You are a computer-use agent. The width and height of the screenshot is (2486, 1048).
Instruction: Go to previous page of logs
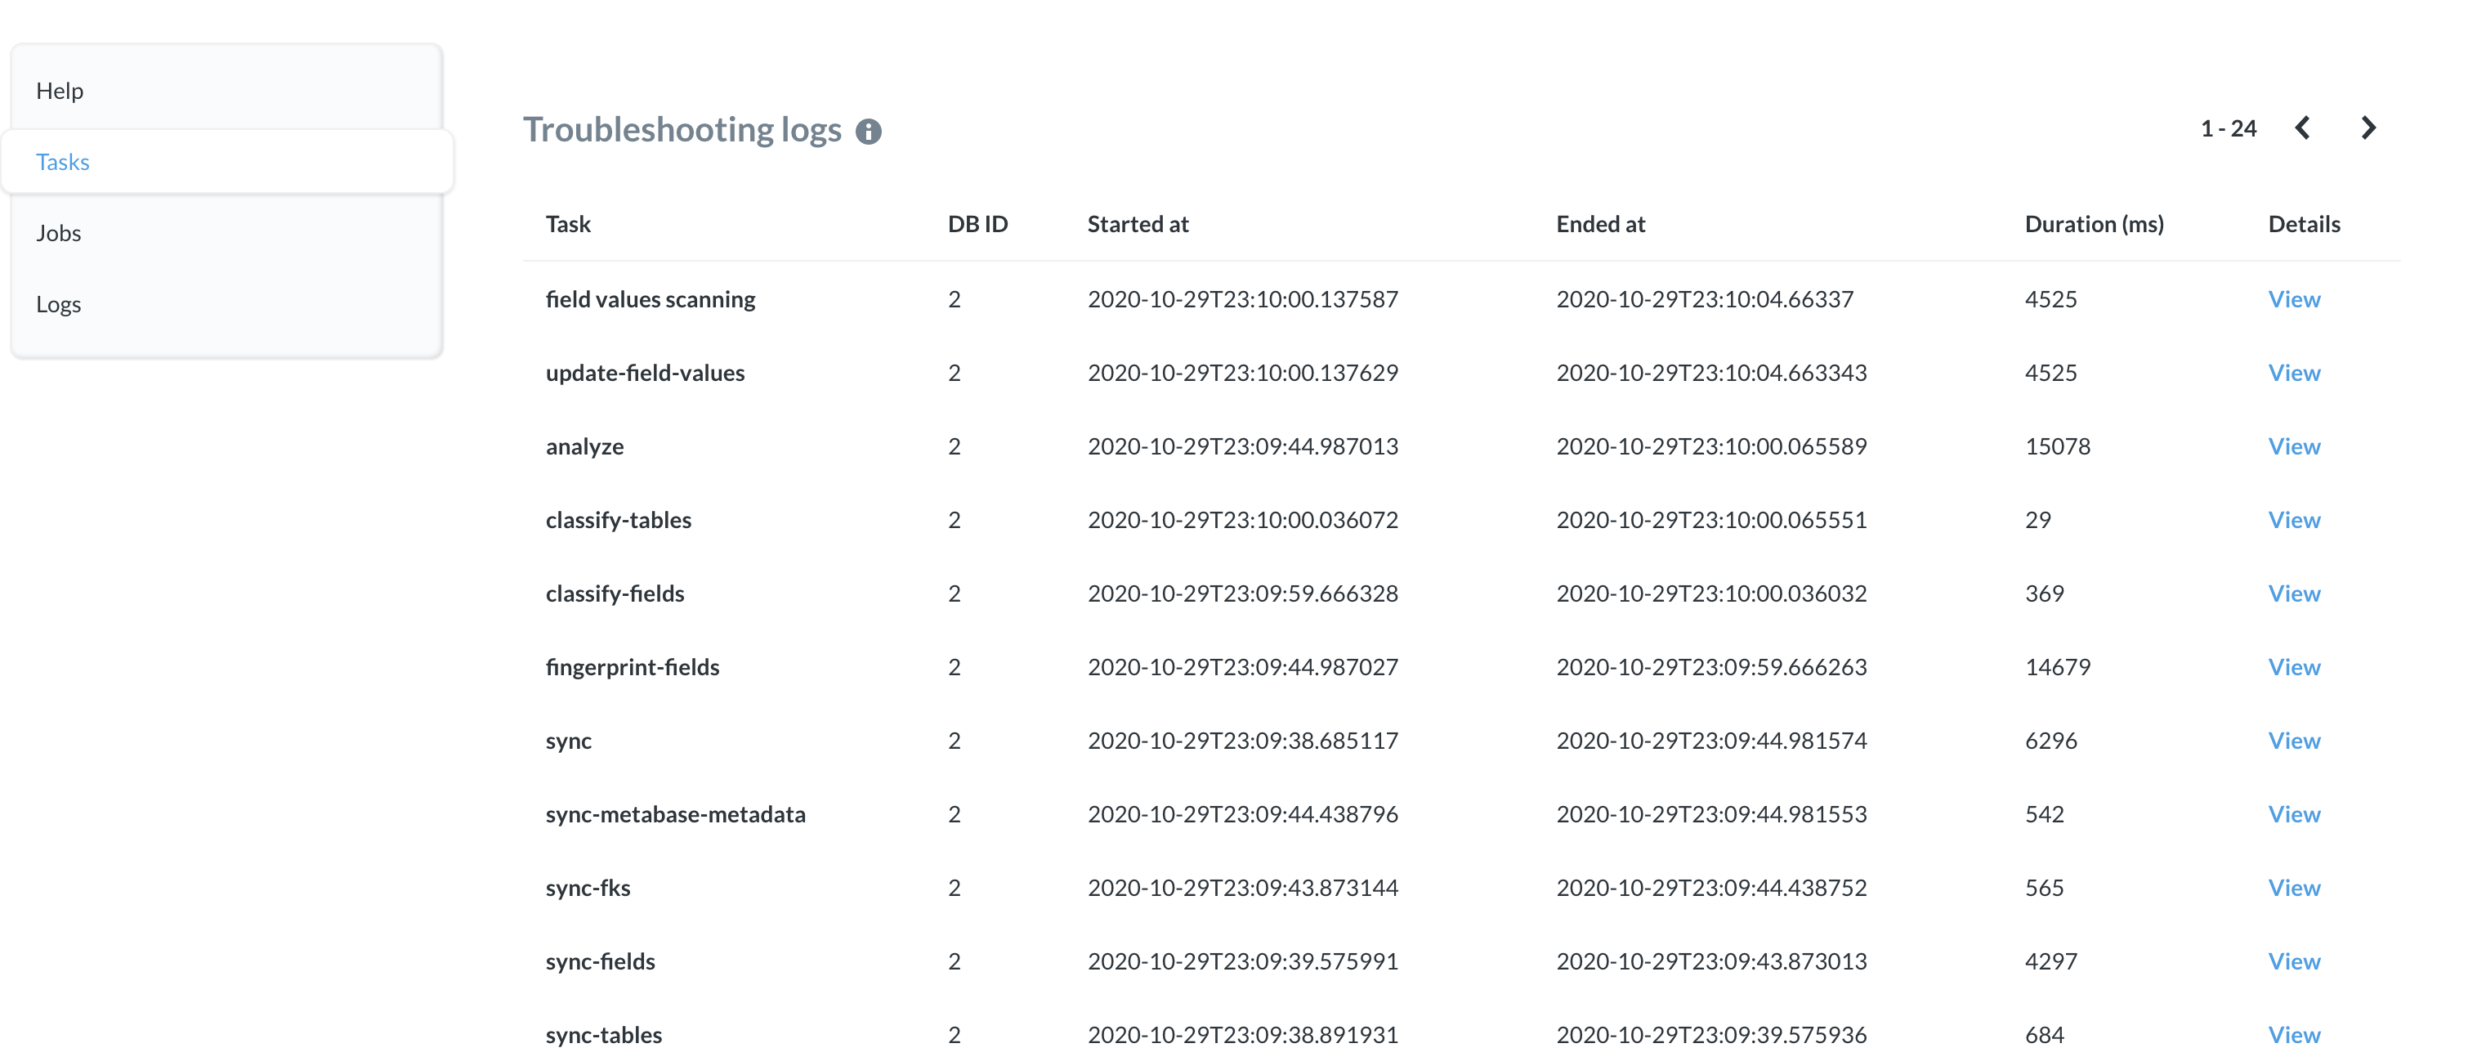[2305, 128]
